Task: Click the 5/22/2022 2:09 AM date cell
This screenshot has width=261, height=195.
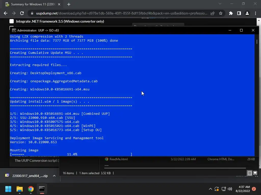Action: pyautogui.click(x=183, y=159)
